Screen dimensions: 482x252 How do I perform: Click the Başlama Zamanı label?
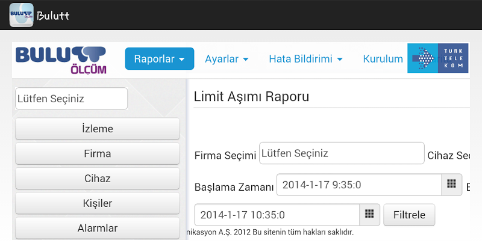point(234,187)
